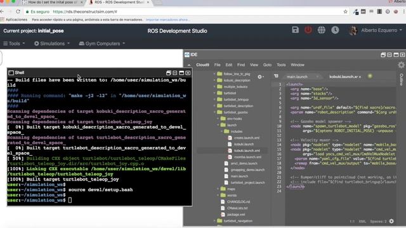
Task: Reload the page in the browser
Action: [x=18, y=11]
